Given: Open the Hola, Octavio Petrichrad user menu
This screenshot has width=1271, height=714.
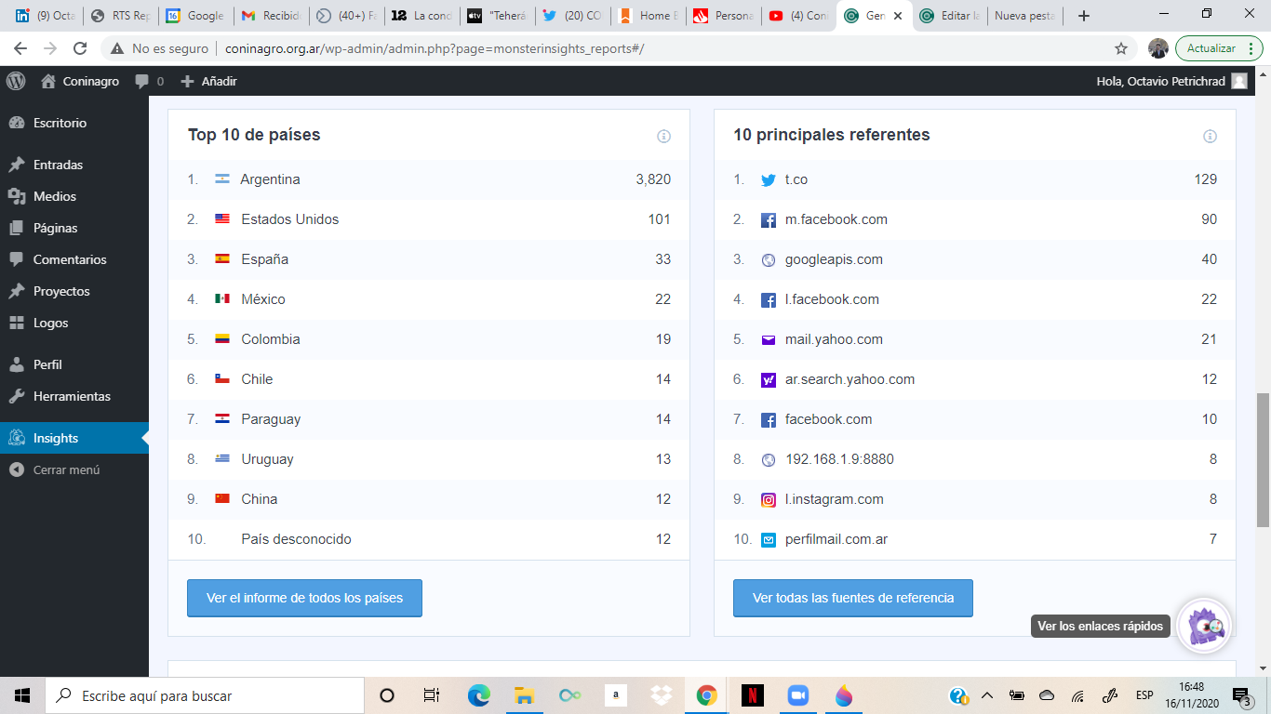Looking at the screenshot, I should (1171, 81).
